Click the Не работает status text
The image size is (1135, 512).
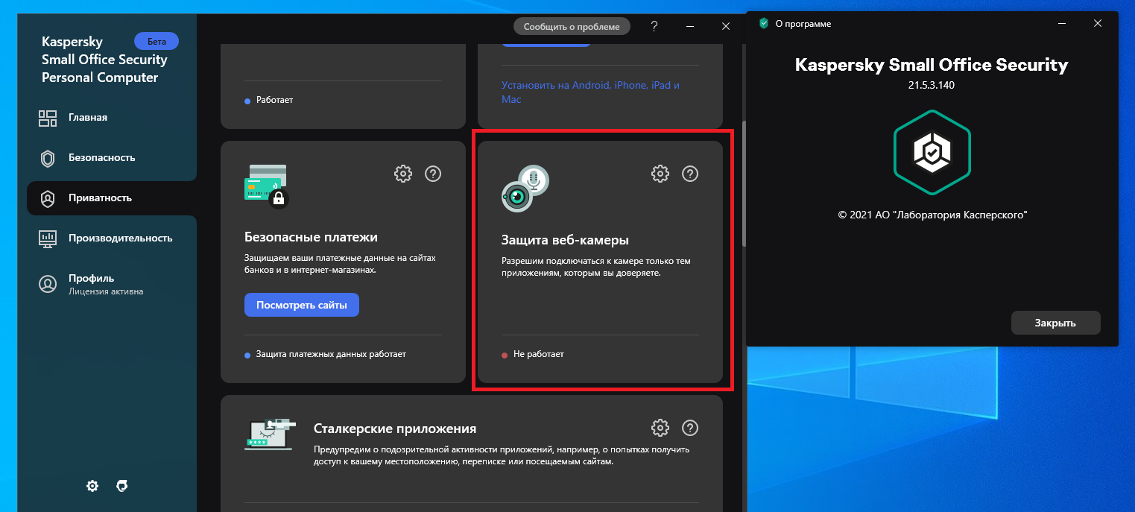point(538,354)
